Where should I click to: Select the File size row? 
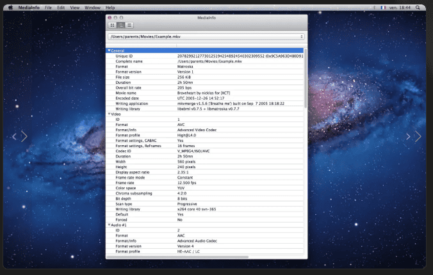204,77
